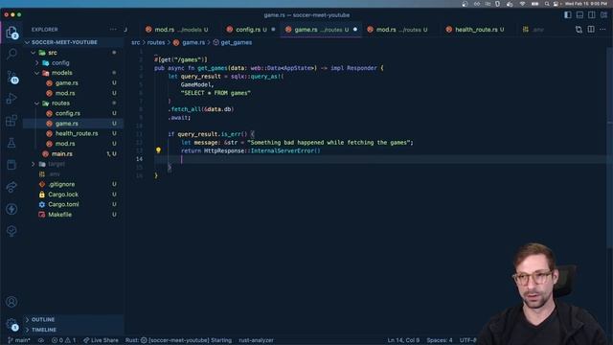Image resolution: width=613 pixels, height=345 pixels.
Task: Click the editor vertical scrollbar
Action: pos(609,149)
